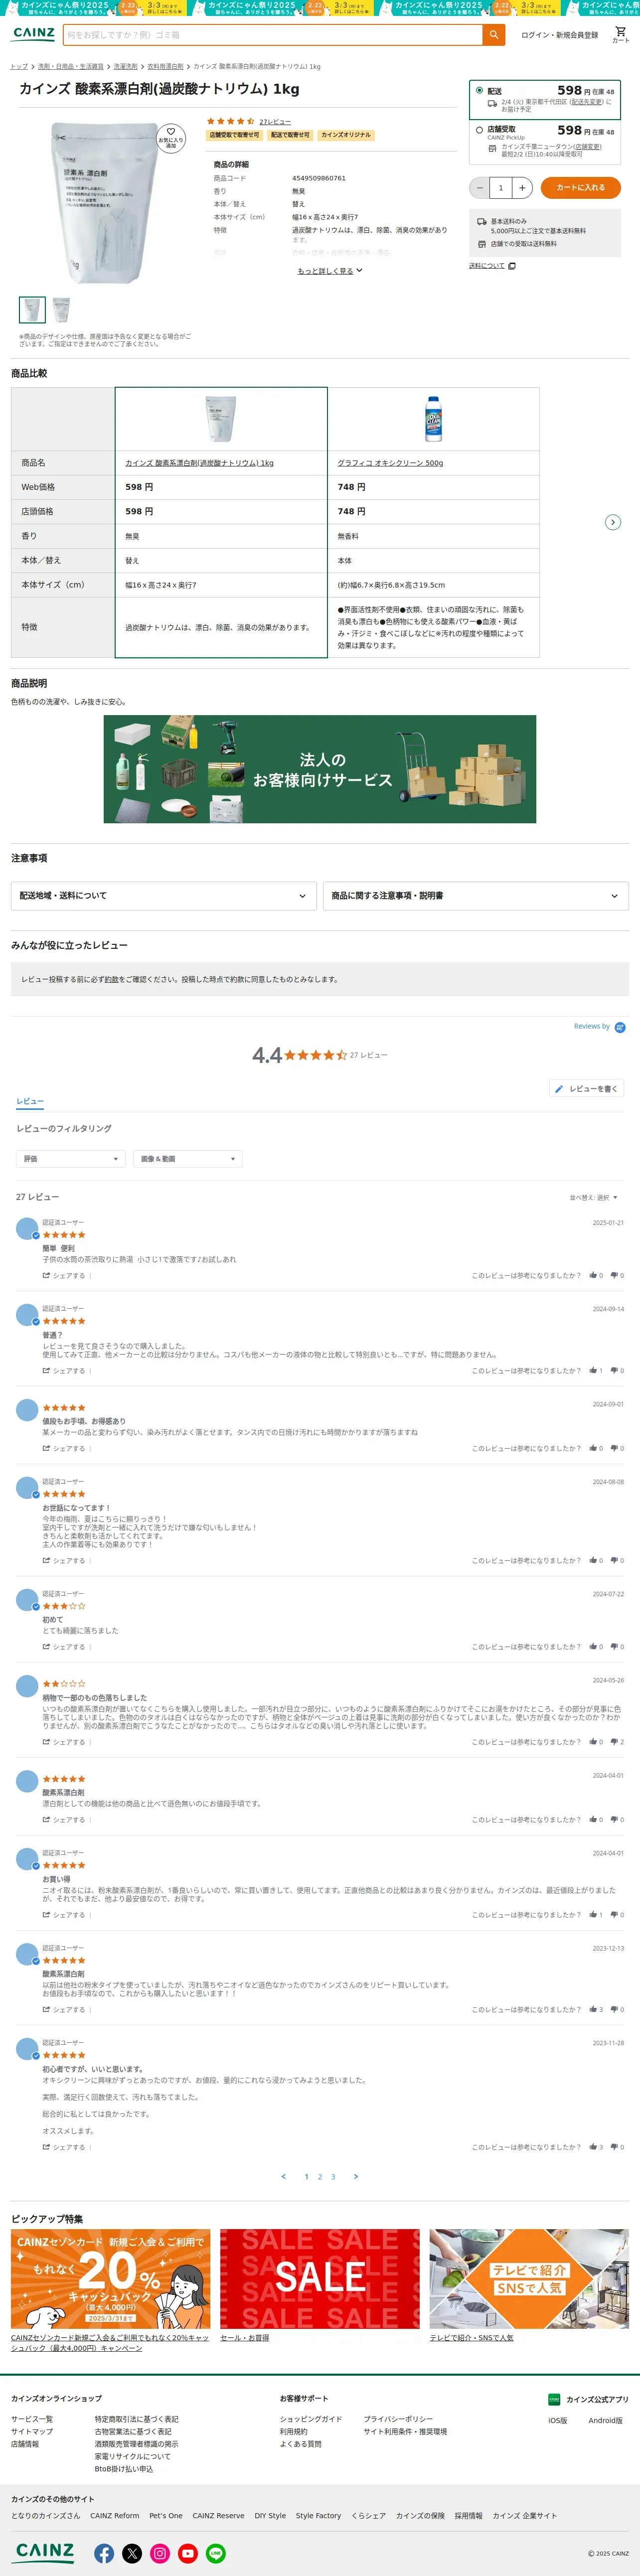This screenshot has height=2576, width=640.
Task: Open CAINZセゾンカード 20% cashback banner
Action: pyautogui.click(x=111, y=2278)
